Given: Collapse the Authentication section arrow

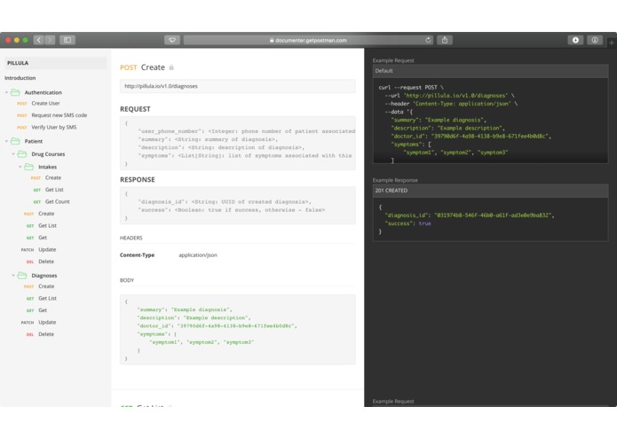Looking at the screenshot, I should (x=7, y=92).
